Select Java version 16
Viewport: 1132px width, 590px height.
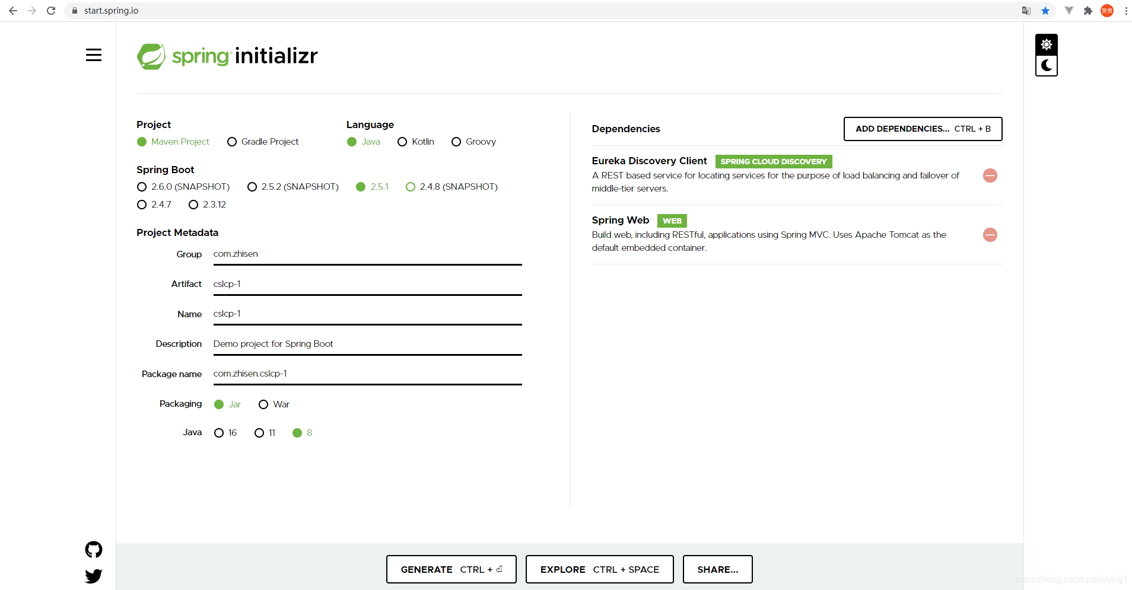pos(225,433)
